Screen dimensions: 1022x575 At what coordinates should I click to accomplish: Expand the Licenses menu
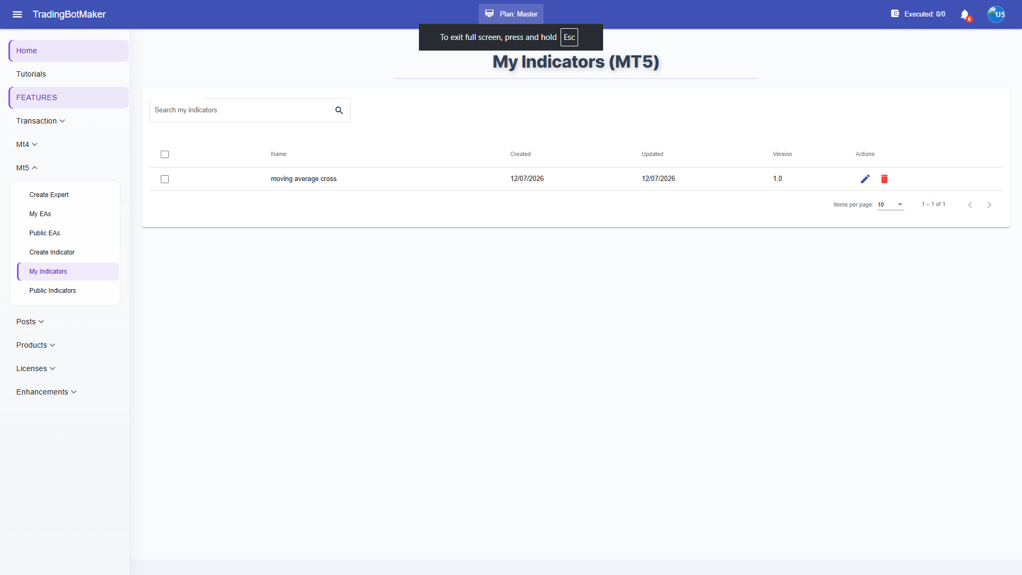point(36,368)
